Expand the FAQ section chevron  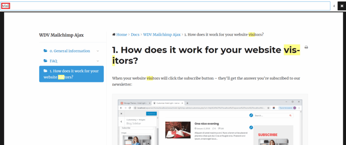pos(98,61)
